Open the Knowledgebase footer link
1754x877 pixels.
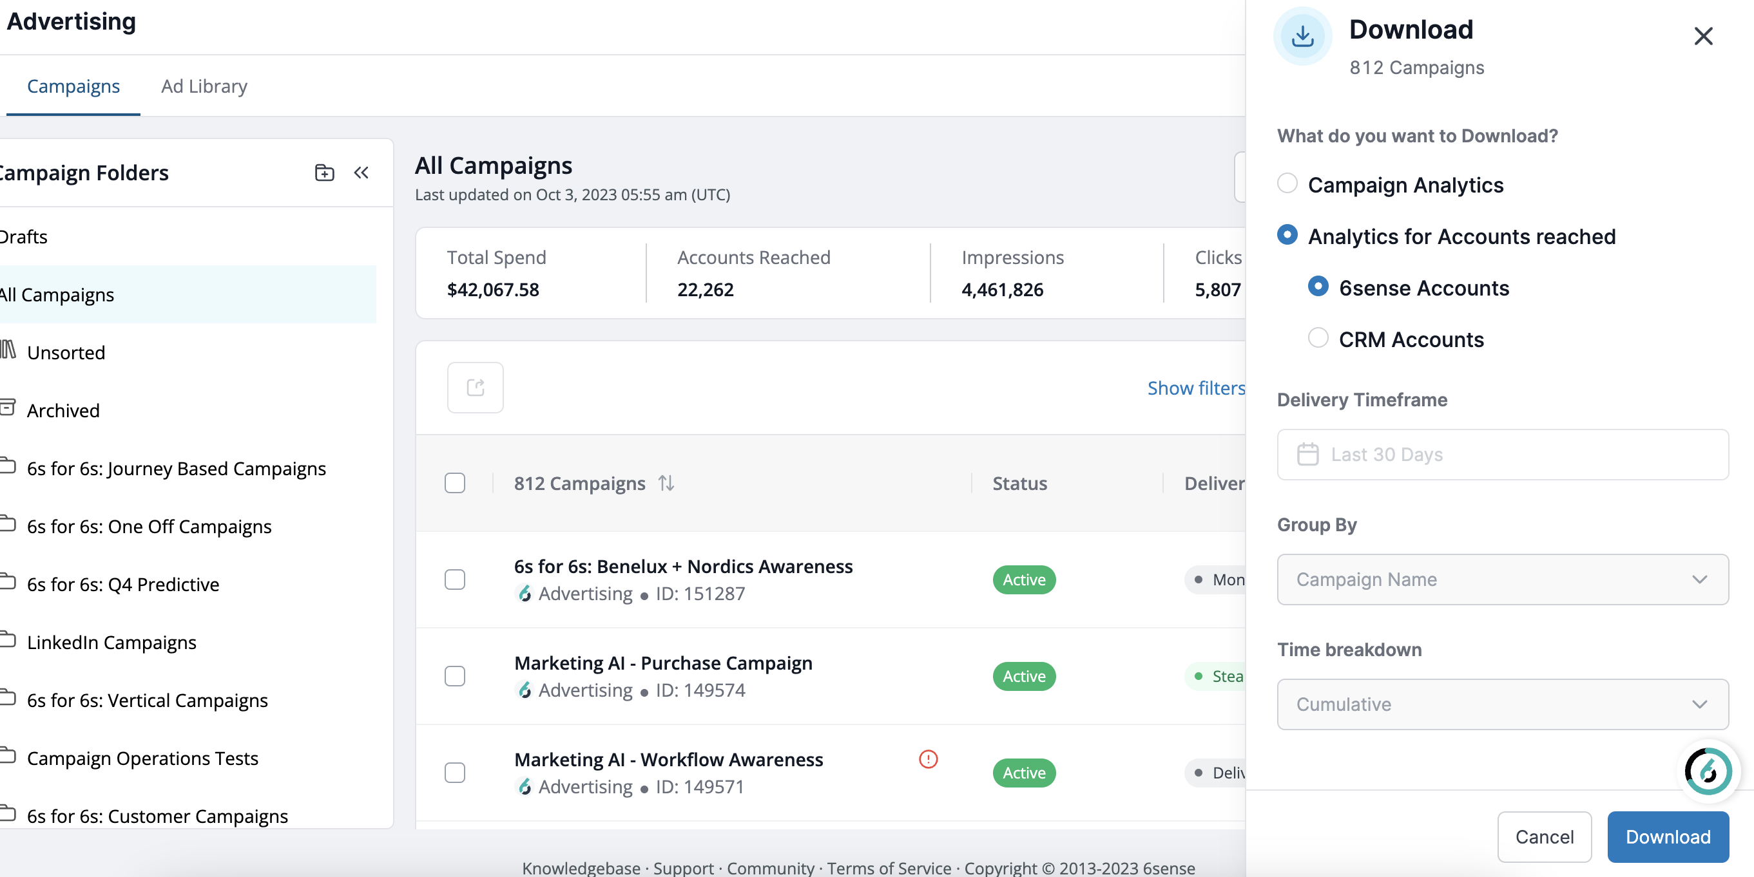tap(581, 868)
